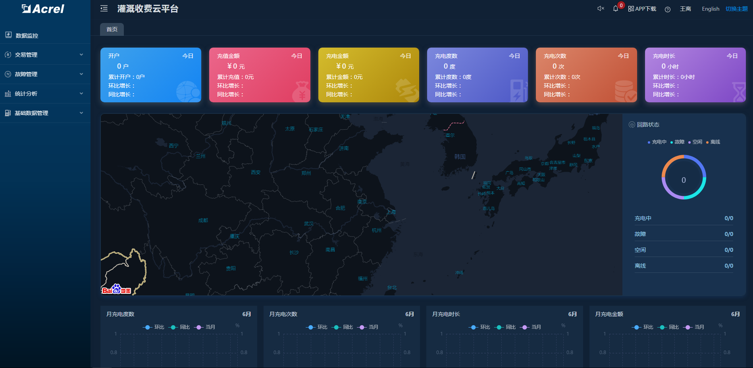The width and height of the screenshot is (753, 368).
Task: Open 数据监控 menu item
Action: (45, 35)
